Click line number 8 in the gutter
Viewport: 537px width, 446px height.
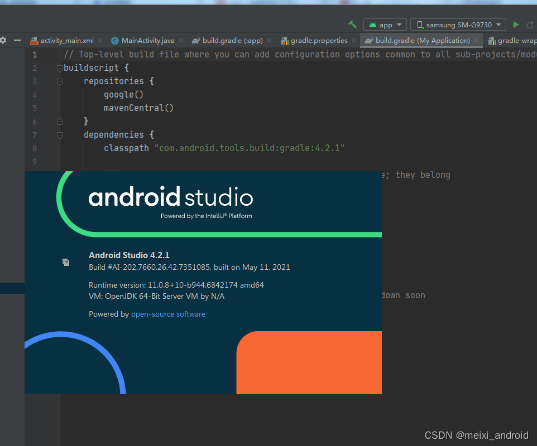[34, 148]
